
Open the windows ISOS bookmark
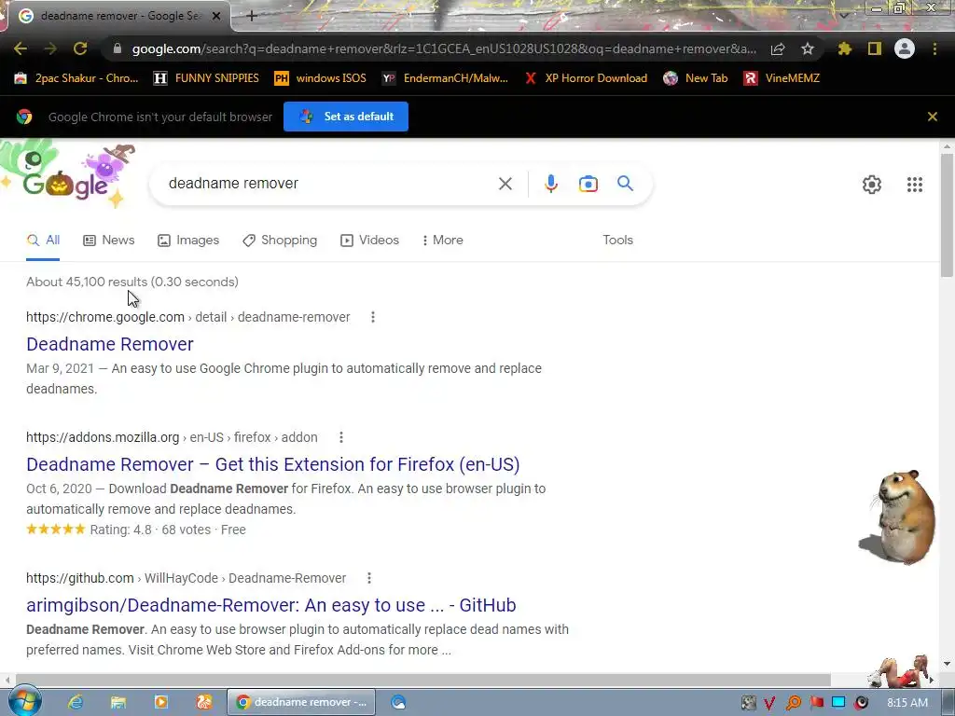[x=321, y=78]
